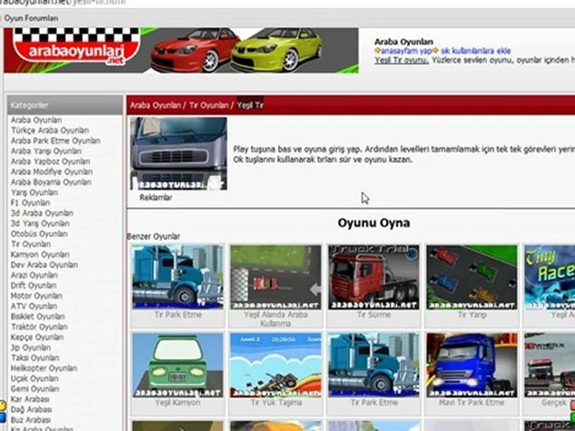Click sık kullanılanlara ekle link

point(476,51)
